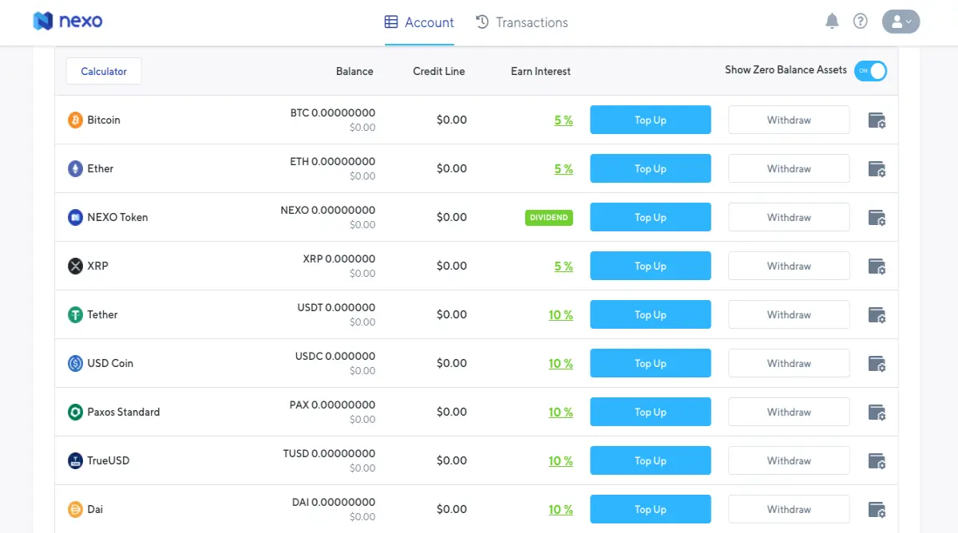Withdraw Bitcoin
This screenshot has height=533, width=958.
789,120
